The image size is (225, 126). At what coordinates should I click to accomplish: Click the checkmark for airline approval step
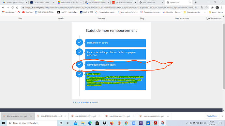pyautogui.click(x=79, y=52)
